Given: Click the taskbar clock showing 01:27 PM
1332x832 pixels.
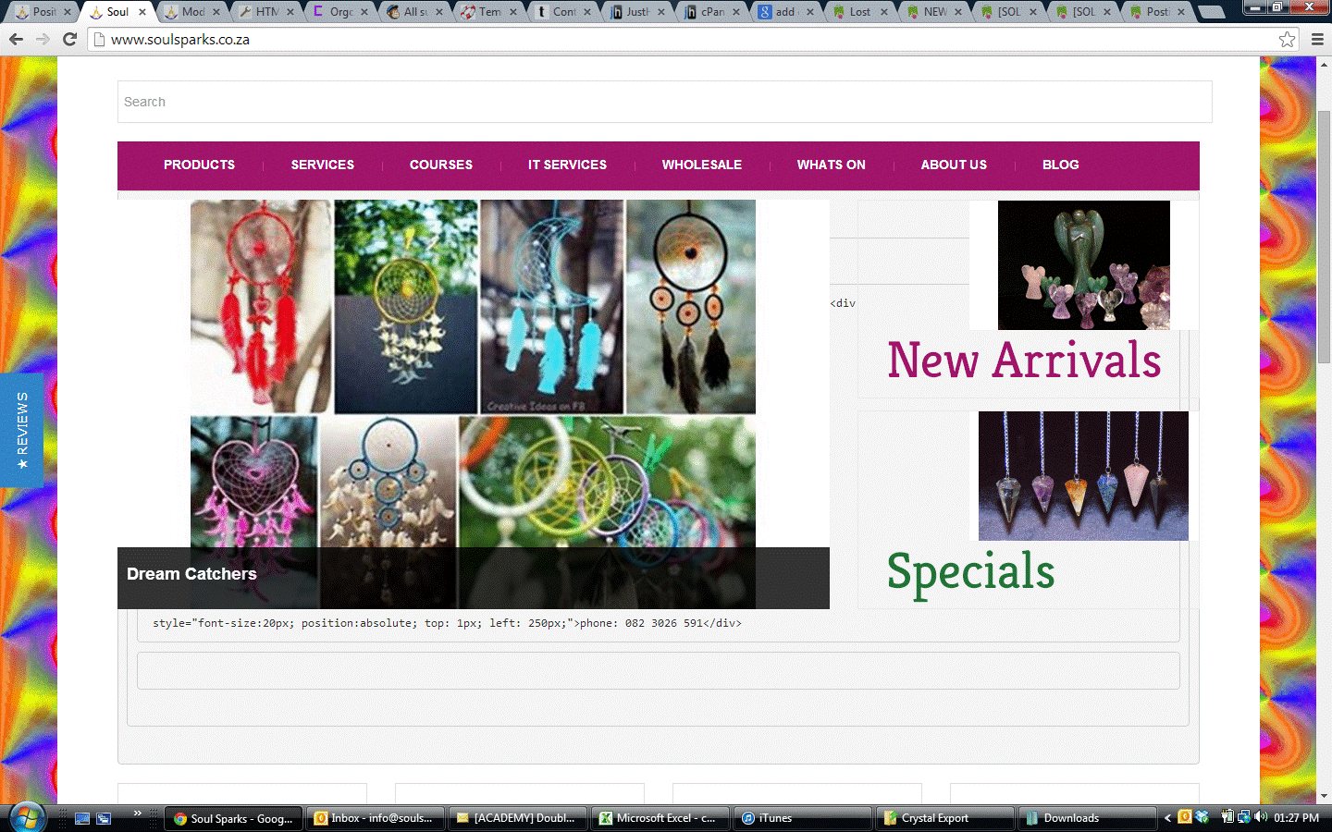Looking at the screenshot, I should (1296, 818).
